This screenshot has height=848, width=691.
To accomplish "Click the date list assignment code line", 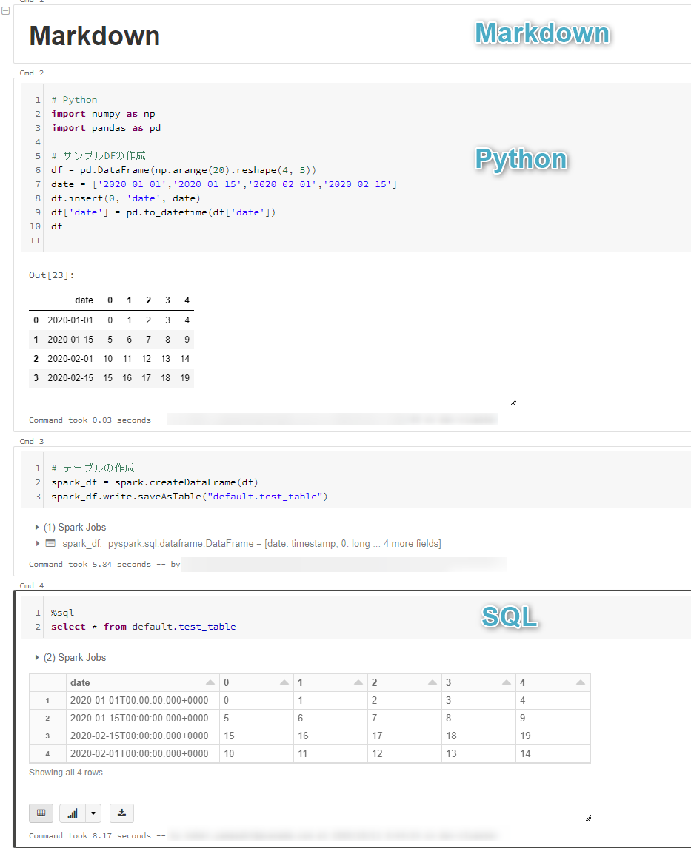I will click(x=224, y=184).
